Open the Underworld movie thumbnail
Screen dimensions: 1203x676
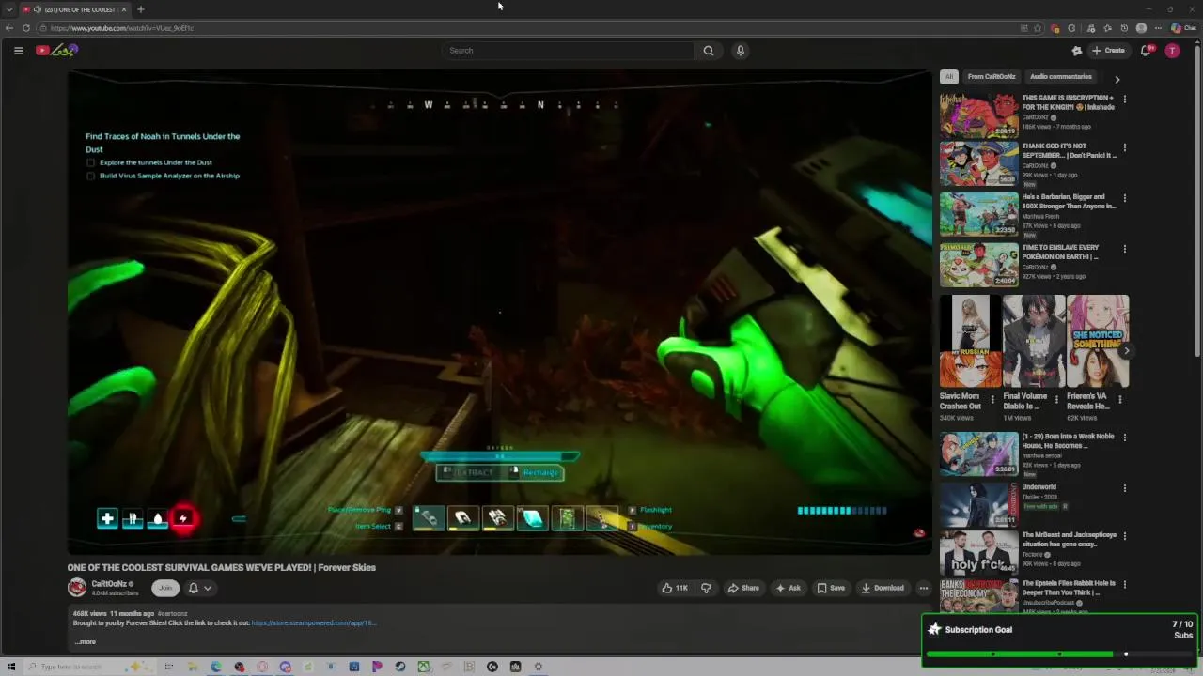pos(979,503)
